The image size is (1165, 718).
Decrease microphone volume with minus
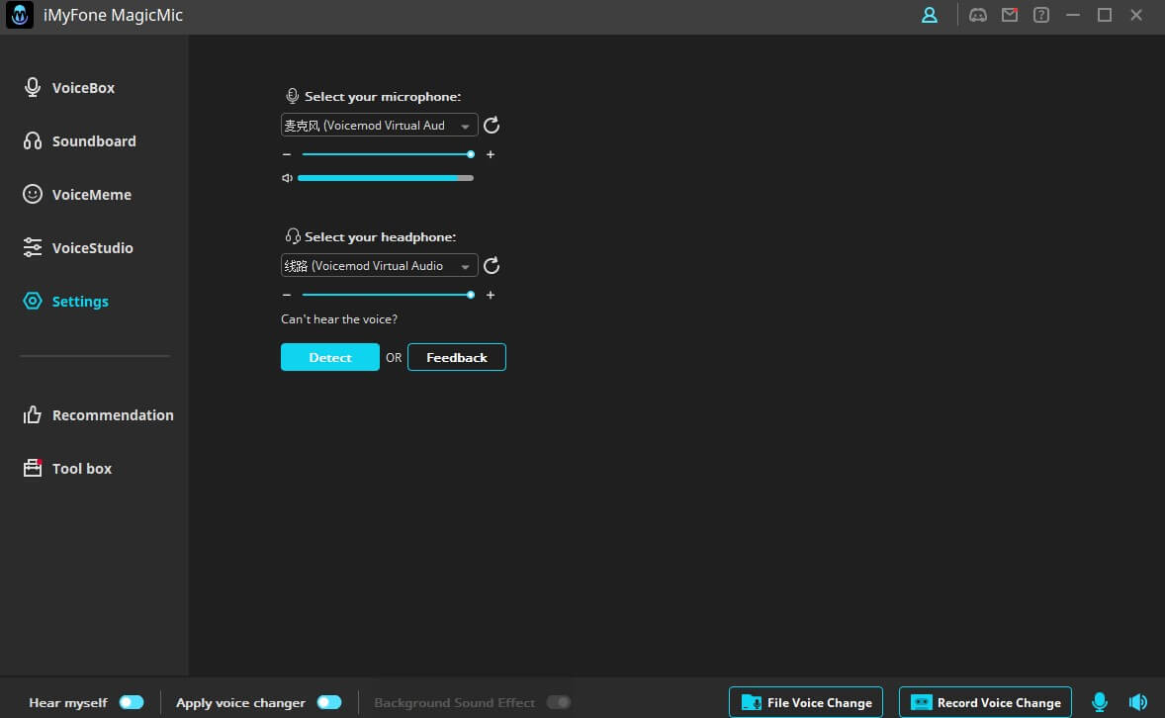(287, 154)
